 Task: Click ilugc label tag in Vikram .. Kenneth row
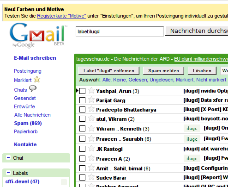[192, 128]
